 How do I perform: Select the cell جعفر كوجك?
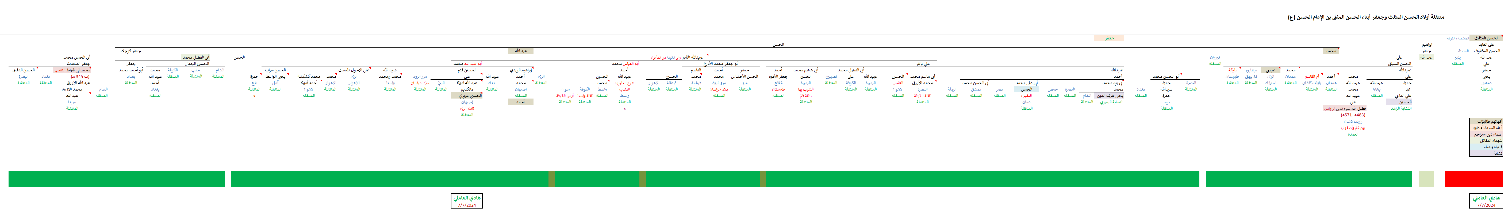tap(130, 51)
